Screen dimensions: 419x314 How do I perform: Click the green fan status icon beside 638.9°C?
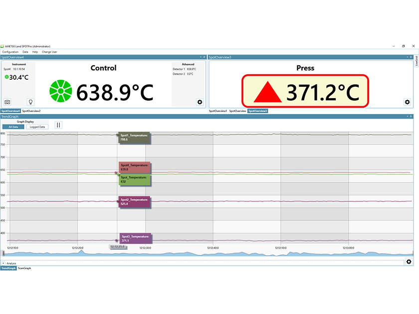pyautogui.click(x=60, y=91)
